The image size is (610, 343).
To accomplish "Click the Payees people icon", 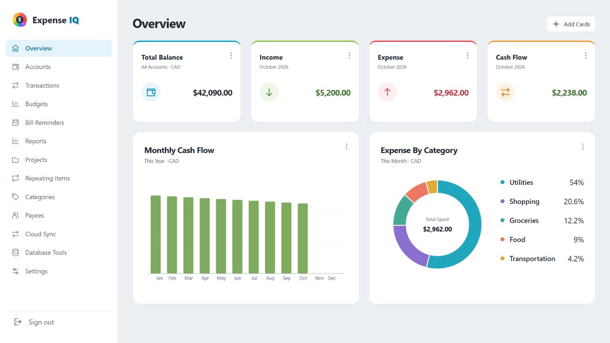I will 16,215.
